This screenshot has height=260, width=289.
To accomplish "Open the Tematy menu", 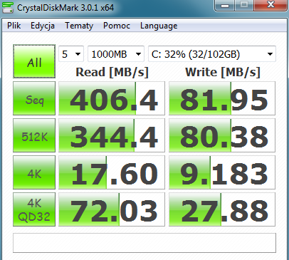I will 79,26.
